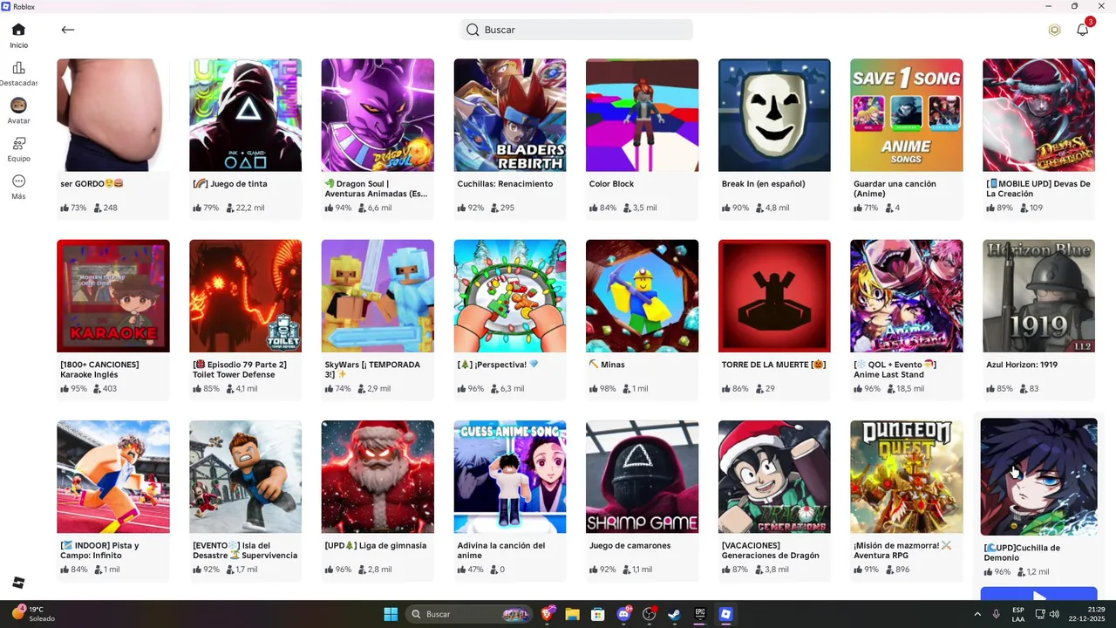Open the Guess Anime Song thumbnail
This screenshot has width=1116, height=628.
point(510,476)
